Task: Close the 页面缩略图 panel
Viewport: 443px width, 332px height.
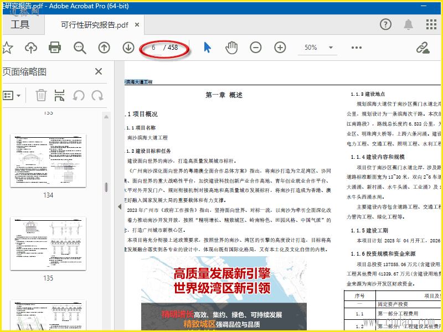Action: [x=99, y=71]
